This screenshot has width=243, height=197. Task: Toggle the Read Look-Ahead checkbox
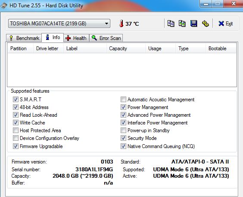16,115
